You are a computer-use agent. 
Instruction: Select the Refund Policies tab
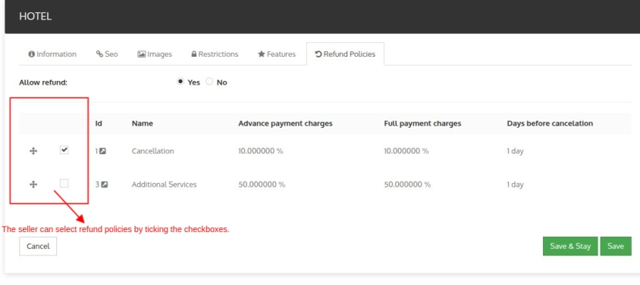point(345,54)
